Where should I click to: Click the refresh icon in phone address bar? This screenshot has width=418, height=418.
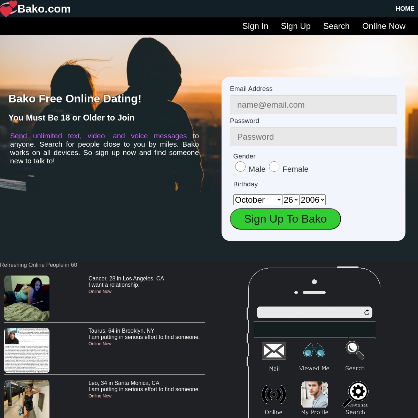point(367,312)
